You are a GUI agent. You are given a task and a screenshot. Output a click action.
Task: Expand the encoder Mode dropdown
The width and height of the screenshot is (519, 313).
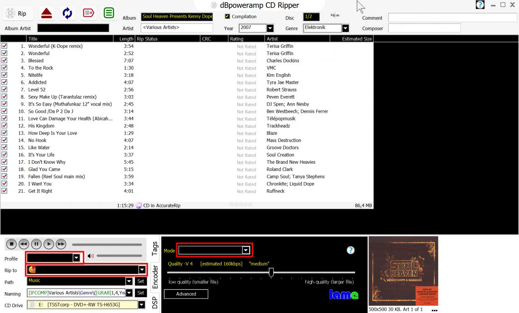click(246, 250)
